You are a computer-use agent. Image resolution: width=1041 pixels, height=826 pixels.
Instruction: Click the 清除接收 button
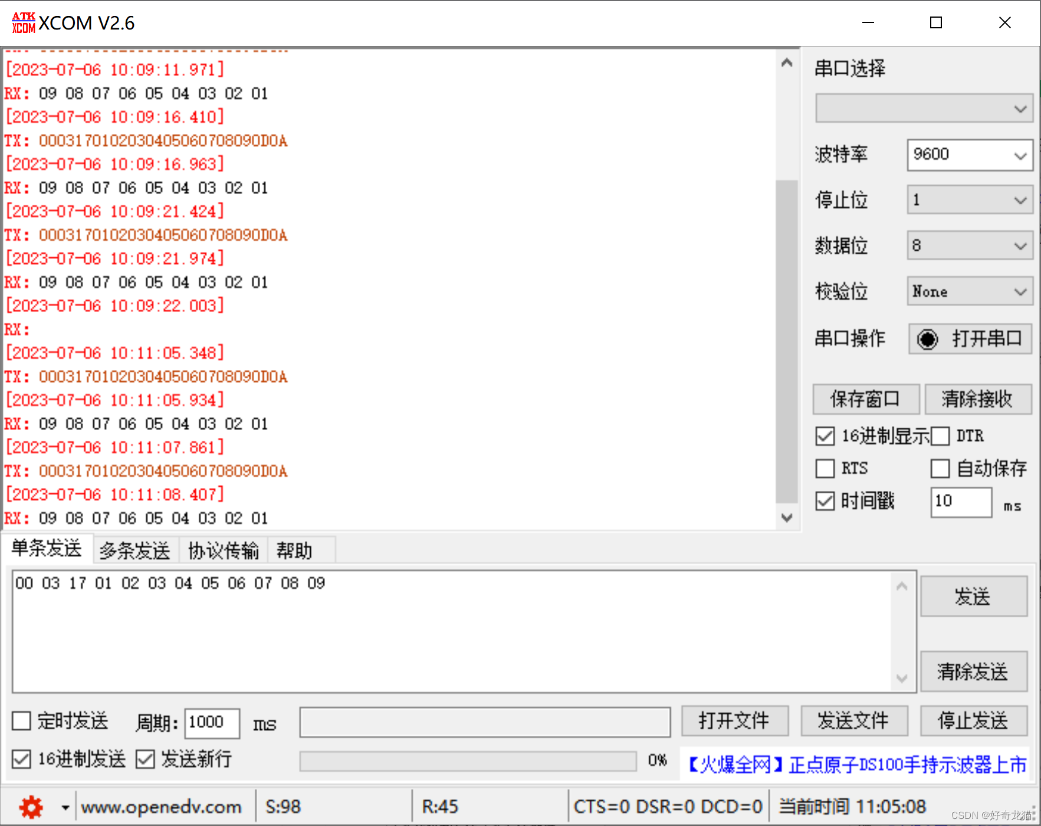click(x=978, y=399)
